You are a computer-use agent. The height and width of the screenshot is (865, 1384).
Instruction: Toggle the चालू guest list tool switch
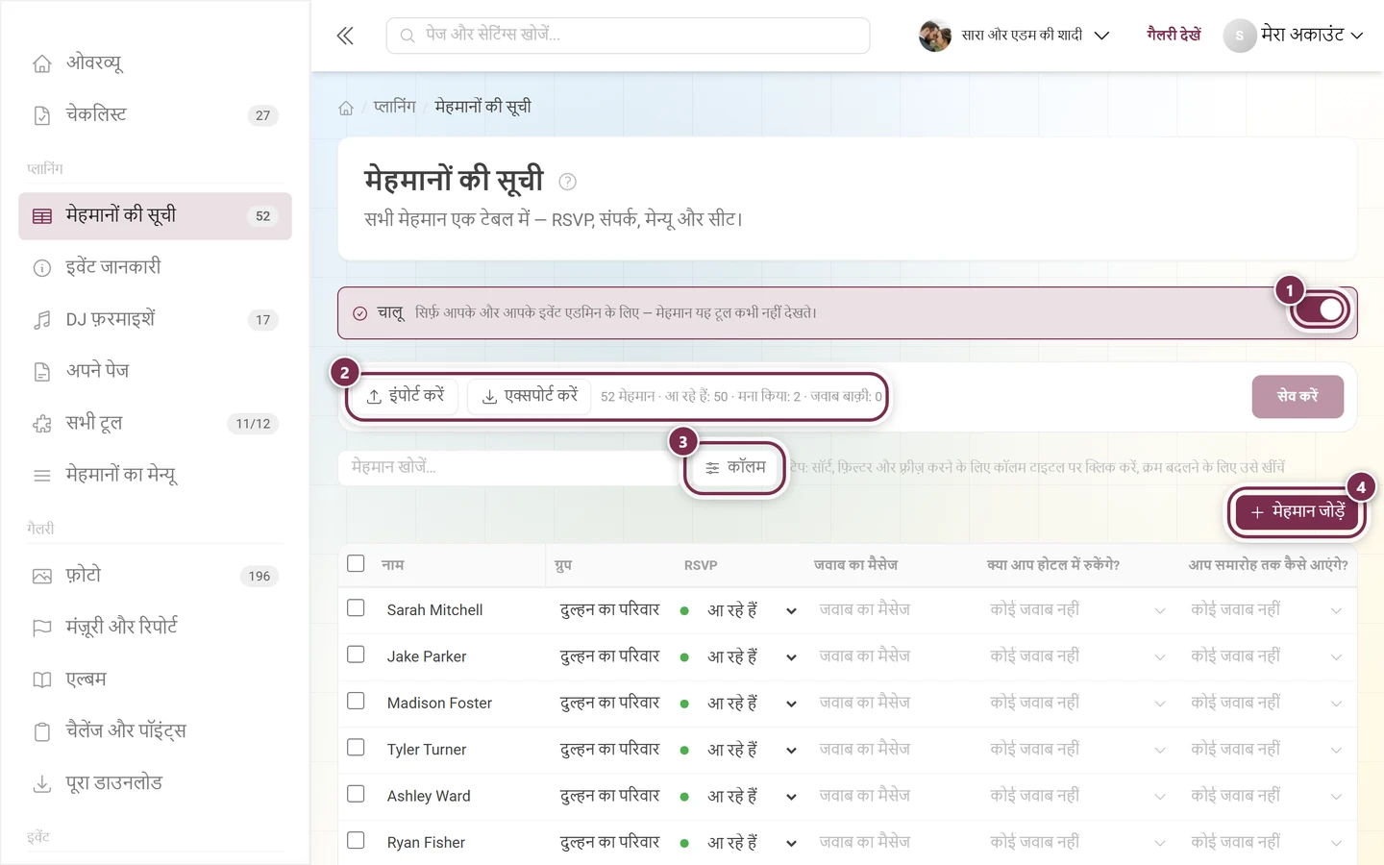1322,309
